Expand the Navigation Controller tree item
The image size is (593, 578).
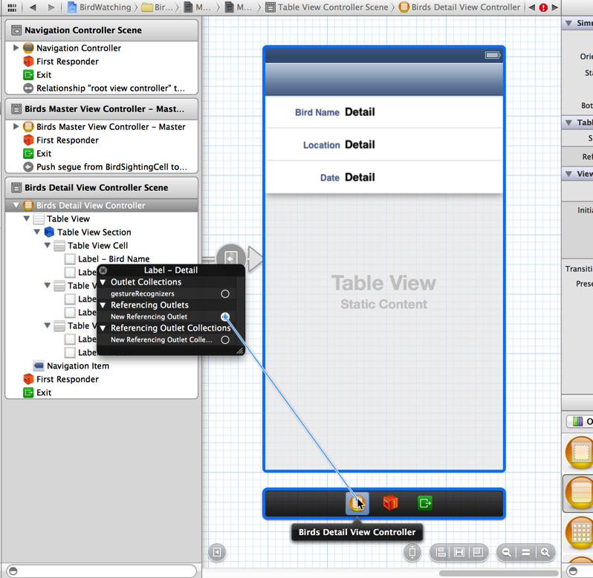(16, 48)
